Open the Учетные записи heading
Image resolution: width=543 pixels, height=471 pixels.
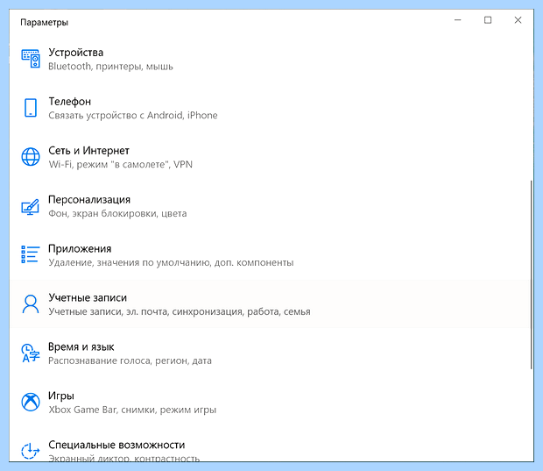click(88, 297)
